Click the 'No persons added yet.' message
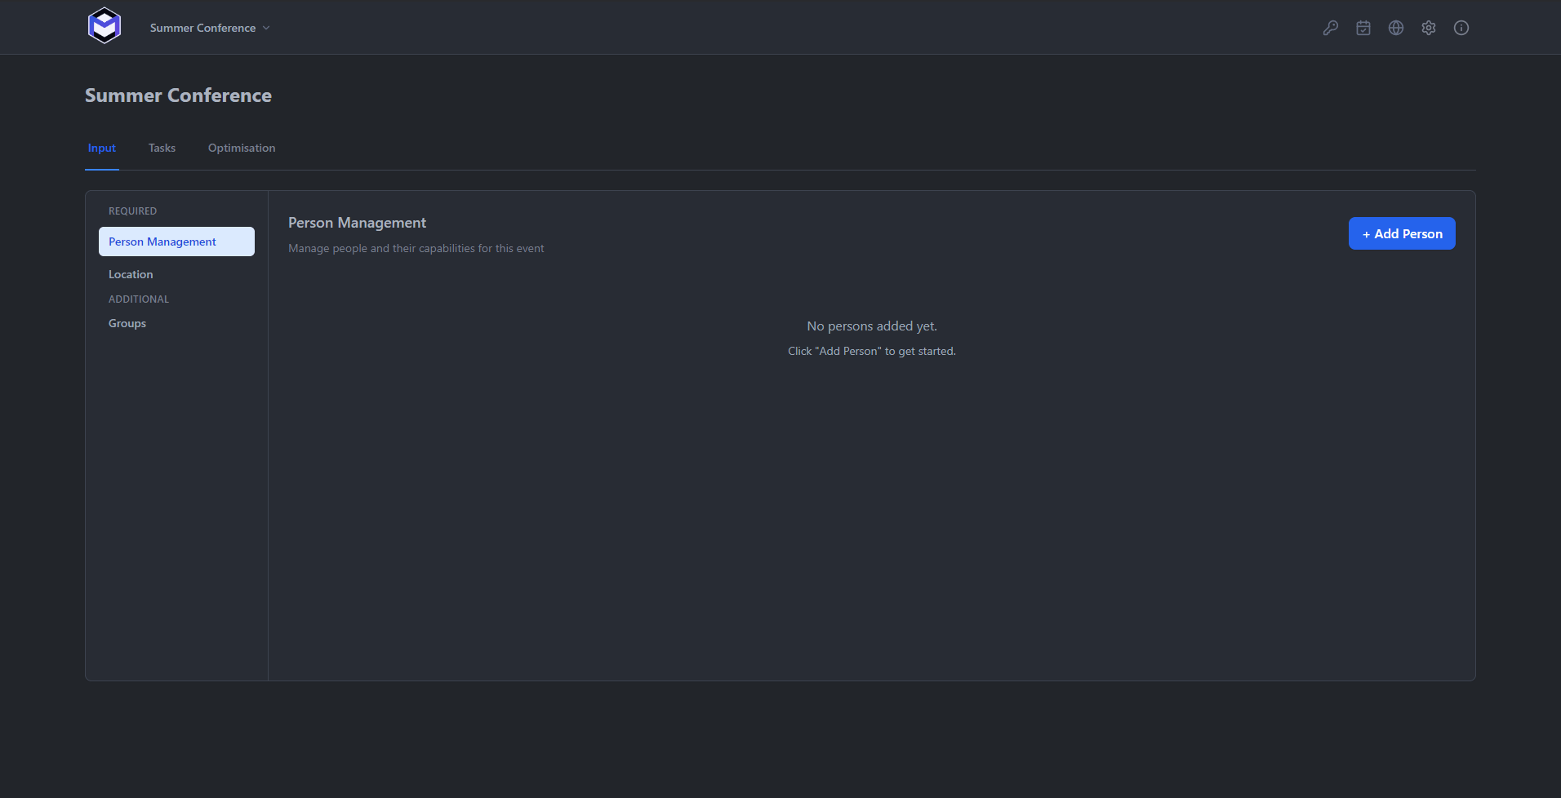Viewport: 1561px width, 798px height. coord(872,326)
